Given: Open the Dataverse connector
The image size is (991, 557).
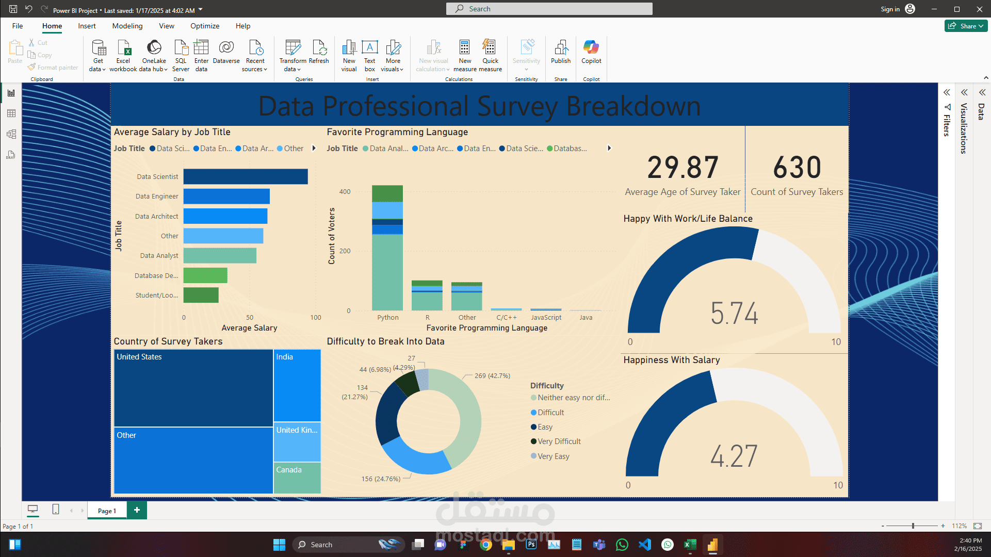Looking at the screenshot, I should [x=226, y=52].
